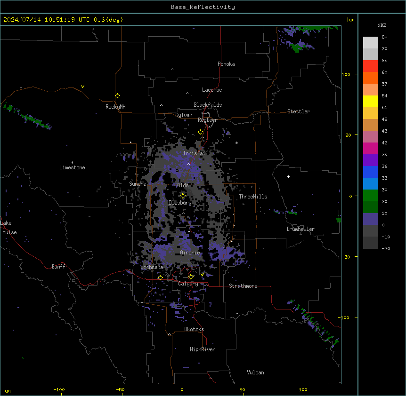
Task: Click the HighRiver town label
Action: [203, 349]
